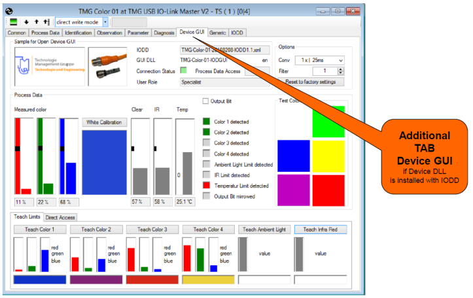Viewport: 473px width, 298px height.
Task: Click the orange cable sensor product image
Action: 108,67
